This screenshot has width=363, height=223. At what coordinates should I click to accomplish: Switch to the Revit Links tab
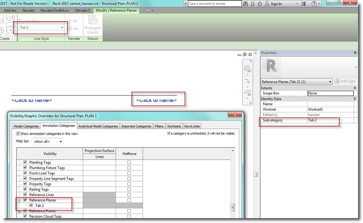point(192,126)
